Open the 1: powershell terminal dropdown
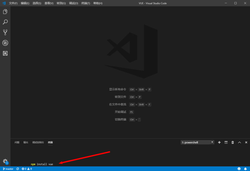This screenshot has height=171, width=250. point(197,142)
